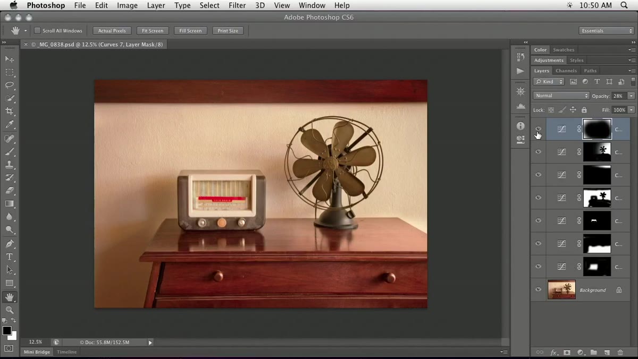The image size is (638, 359).
Task: Toggle visibility of selected top Curves layer
Action: coord(538,129)
